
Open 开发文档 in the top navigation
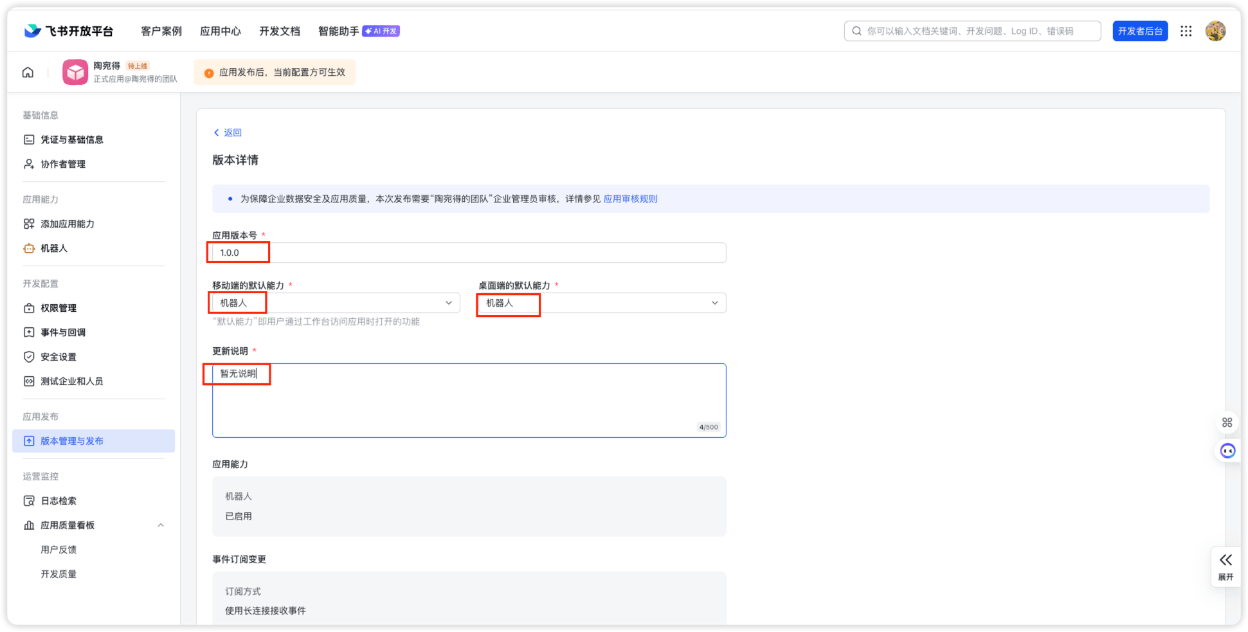[x=280, y=31]
